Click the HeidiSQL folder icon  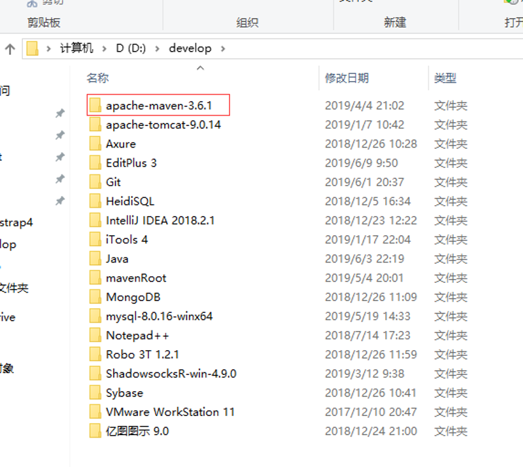pyautogui.click(x=95, y=201)
